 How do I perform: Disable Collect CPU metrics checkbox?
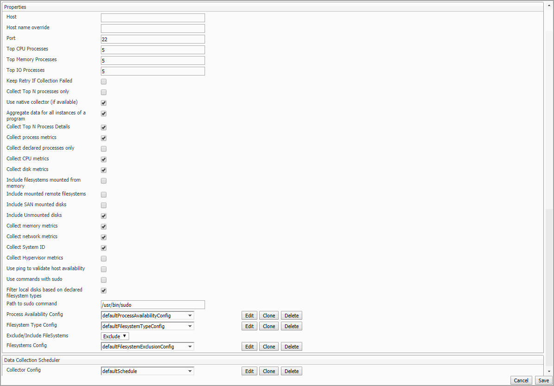104,159
